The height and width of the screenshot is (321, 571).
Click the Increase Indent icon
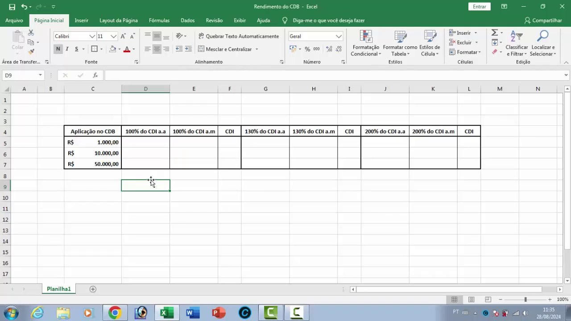point(188,49)
